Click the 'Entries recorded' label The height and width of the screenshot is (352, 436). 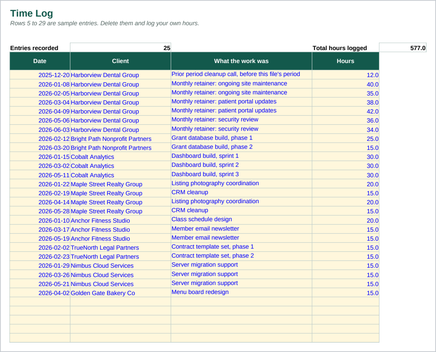(x=34, y=48)
